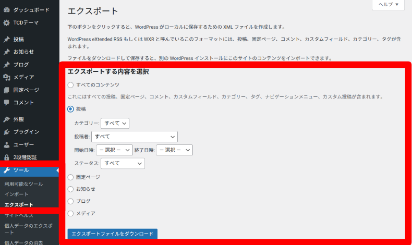Select the 固定ページ radio button

point(70,177)
